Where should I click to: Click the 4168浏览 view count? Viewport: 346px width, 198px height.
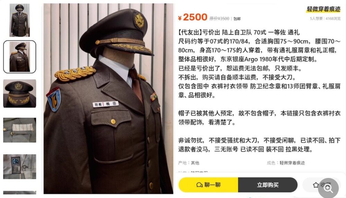pyautogui.click(x=333, y=19)
